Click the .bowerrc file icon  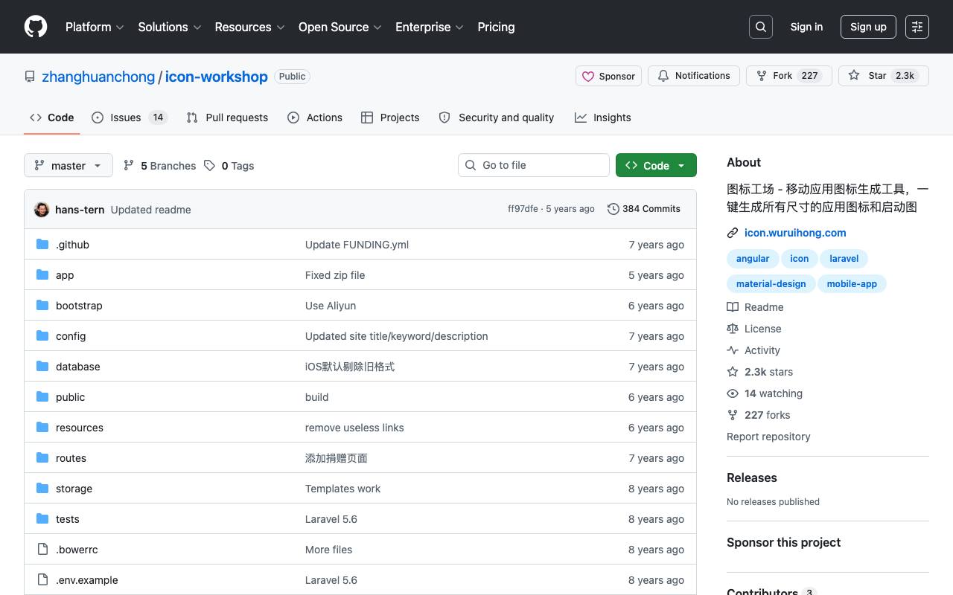42,550
